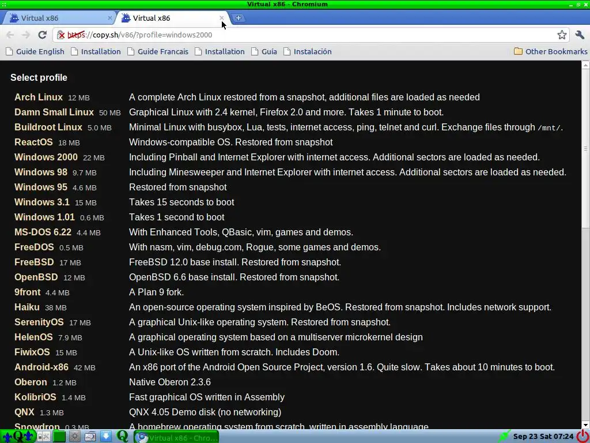Select the SerenityOS profile
The height and width of the screenshot is (443, 590).
[x=39, y=322]
